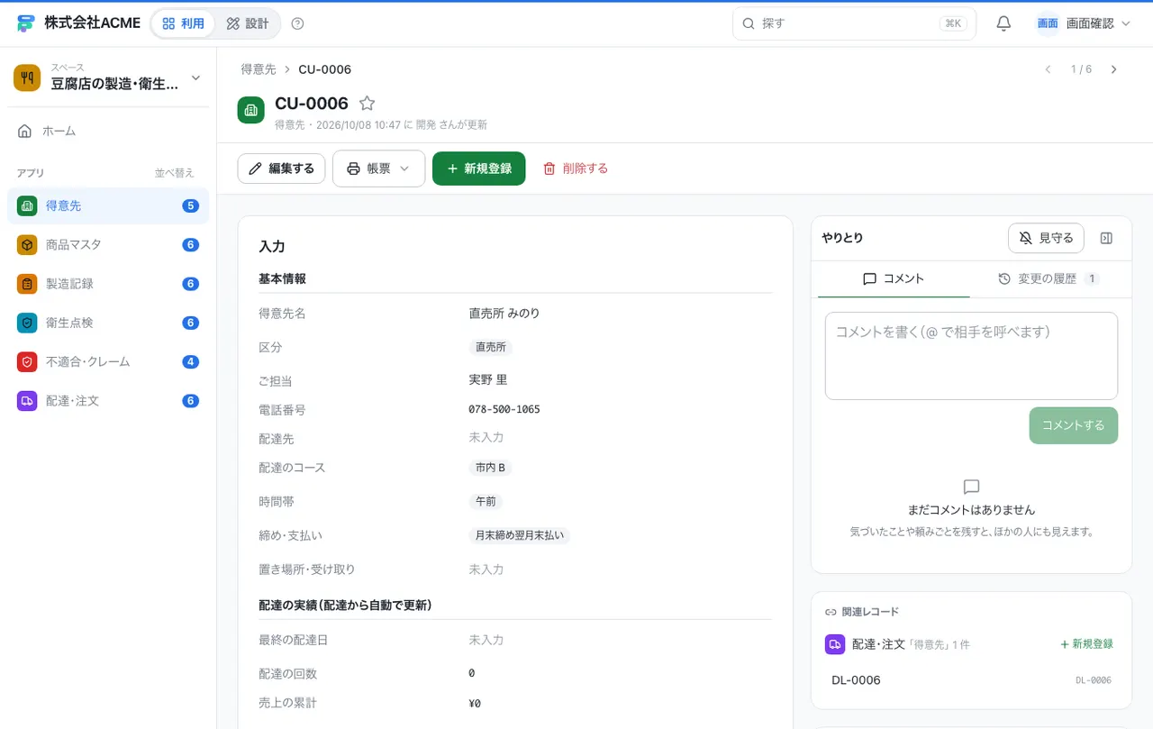
Task: Open 商品マスタ app in sidebar
Action: pyautogui.click(x=108, y=244)
